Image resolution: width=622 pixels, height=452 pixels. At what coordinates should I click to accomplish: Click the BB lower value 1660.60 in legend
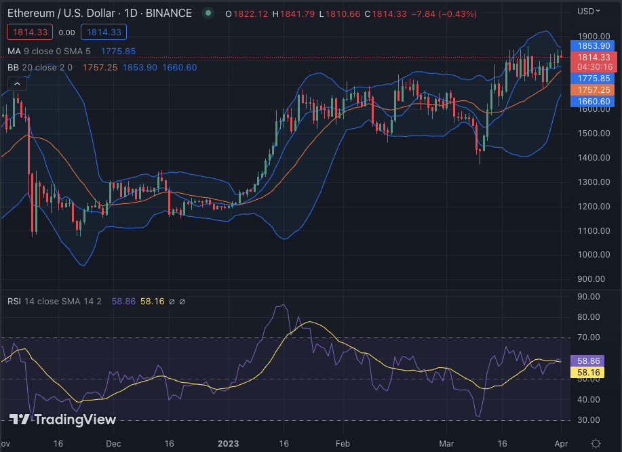click(x=179, y=67)
